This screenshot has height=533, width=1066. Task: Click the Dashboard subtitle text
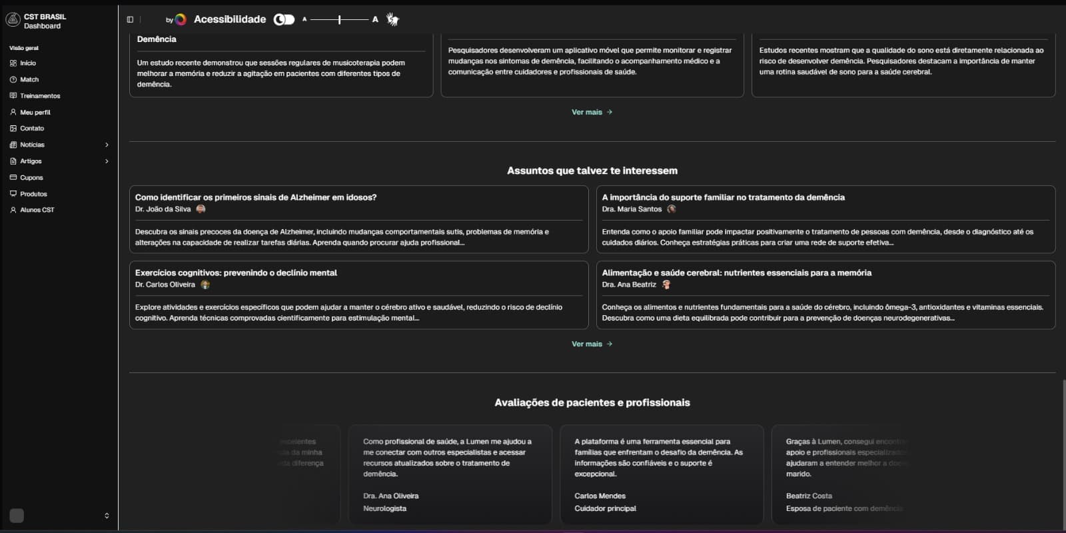[x=42, y=26]
